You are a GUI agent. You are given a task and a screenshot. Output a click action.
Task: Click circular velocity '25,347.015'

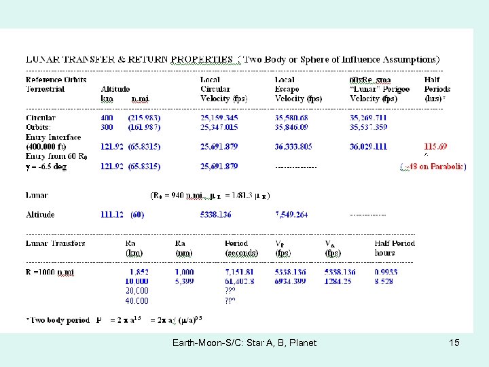219,127
